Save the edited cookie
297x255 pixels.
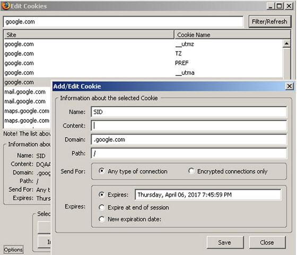pyautogui.click(x=225, y=242)
